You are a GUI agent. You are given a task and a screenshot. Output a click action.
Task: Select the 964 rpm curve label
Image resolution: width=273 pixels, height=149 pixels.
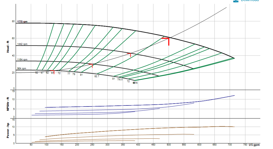(x=22, y=68)
